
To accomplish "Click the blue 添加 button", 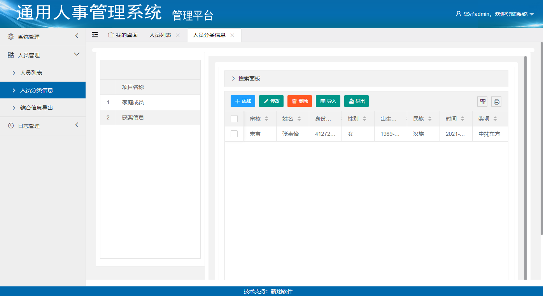I will pos(243,101).
